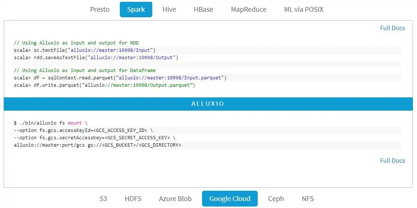This screenshot has height=208, width=417.
Task: Click the rdd.saveAsTextFile code line
Action: pyautogui.click(x=96, y=58)
